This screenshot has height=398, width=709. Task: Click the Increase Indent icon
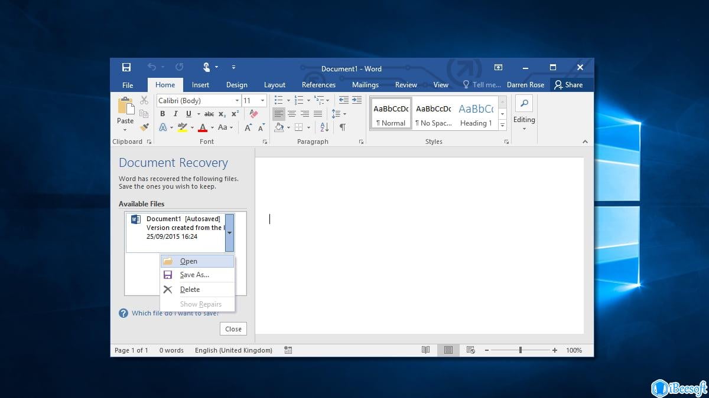click(357, 100)
